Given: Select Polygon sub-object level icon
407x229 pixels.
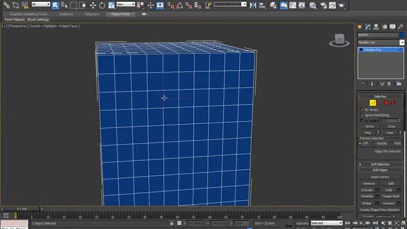Looking at the screenshot, I should click(x=386, y=103).
